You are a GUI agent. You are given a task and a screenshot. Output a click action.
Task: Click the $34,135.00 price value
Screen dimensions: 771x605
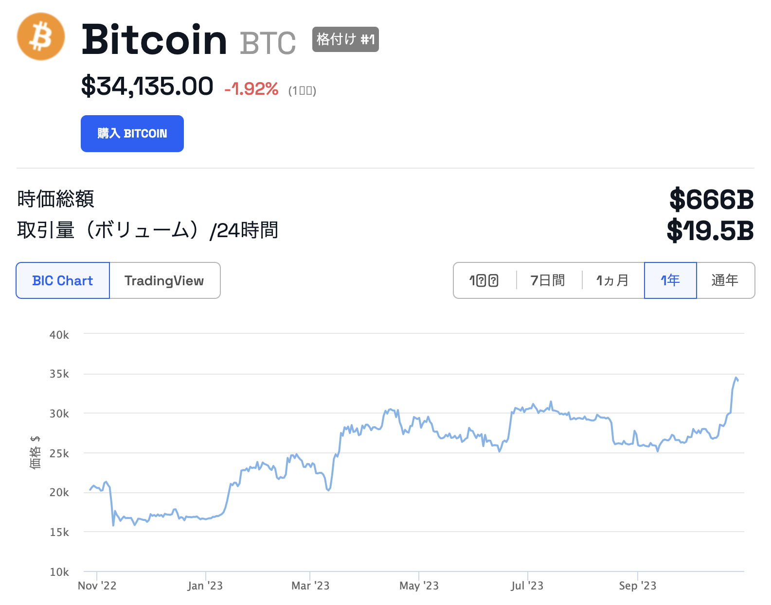click(x=147, y=86)
